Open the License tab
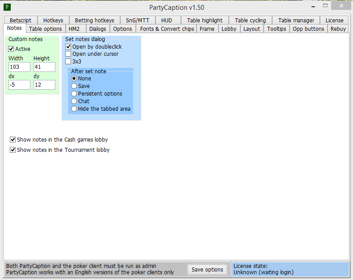353x280 pixels. (335, 20)
